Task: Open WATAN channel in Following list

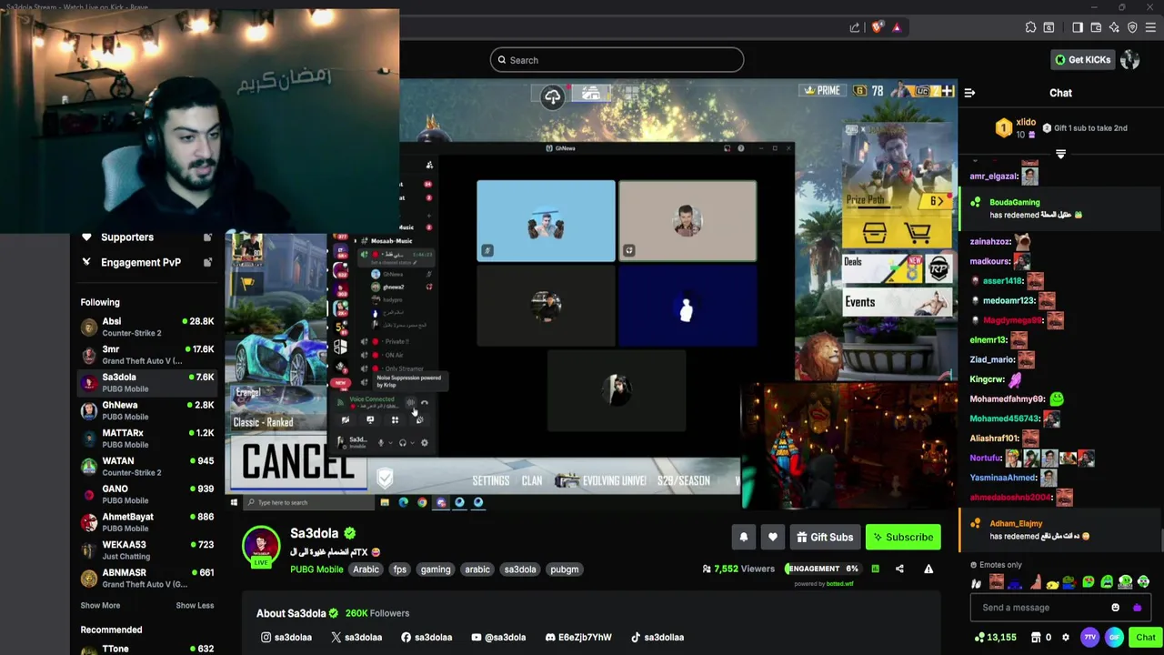Action: [146, 467]
